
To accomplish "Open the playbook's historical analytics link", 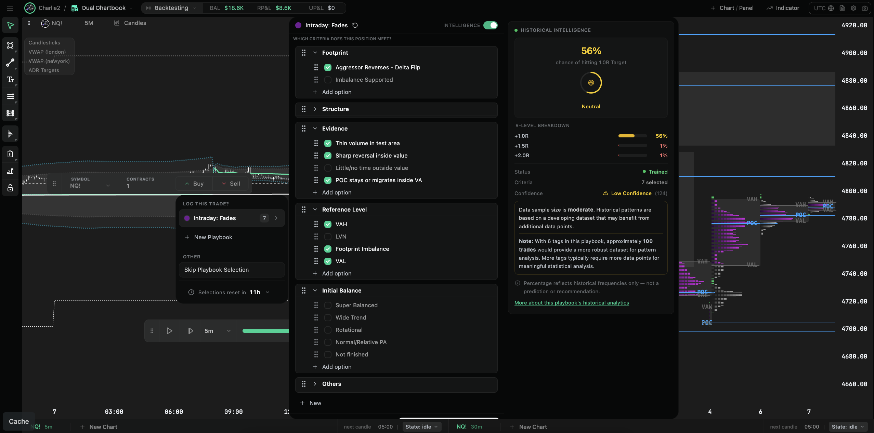I will tap(572, 303).
